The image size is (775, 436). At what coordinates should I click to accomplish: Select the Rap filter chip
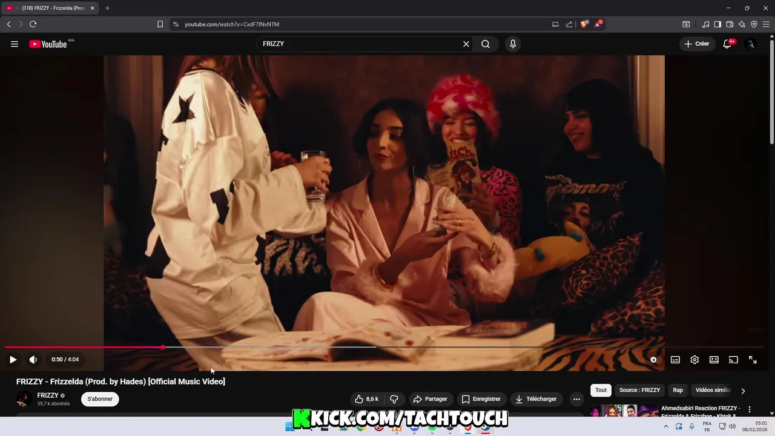(x=678, y=390)
